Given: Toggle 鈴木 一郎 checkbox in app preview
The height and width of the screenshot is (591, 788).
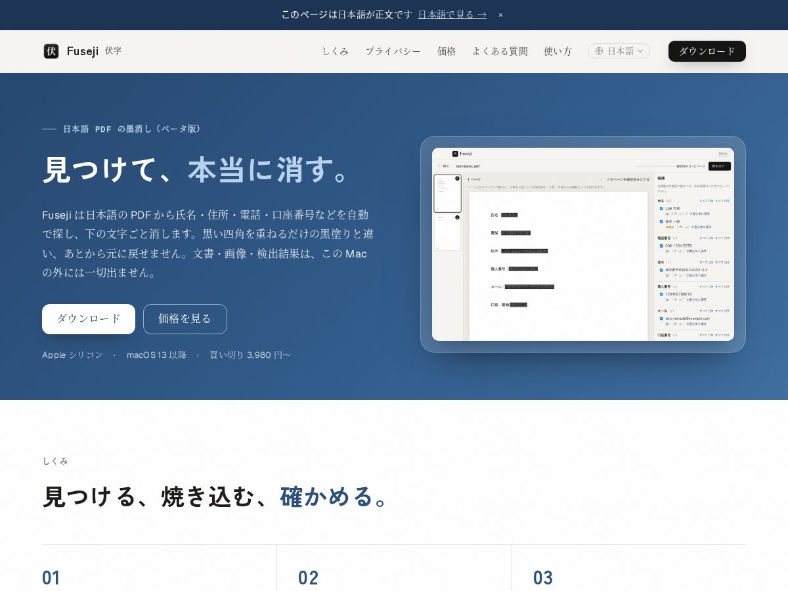Looking at the screenshot, I should (661, 221).
